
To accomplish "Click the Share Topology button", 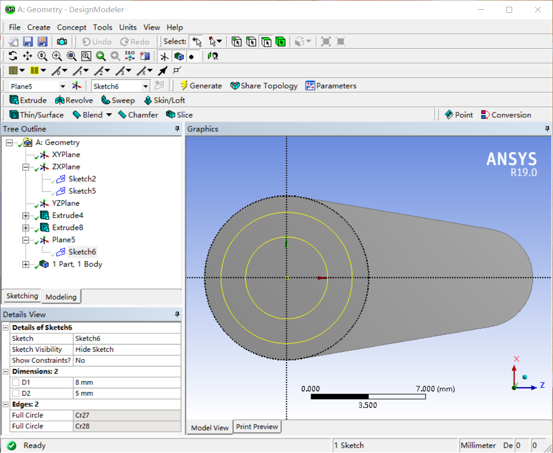I will (x=264, y=86).
